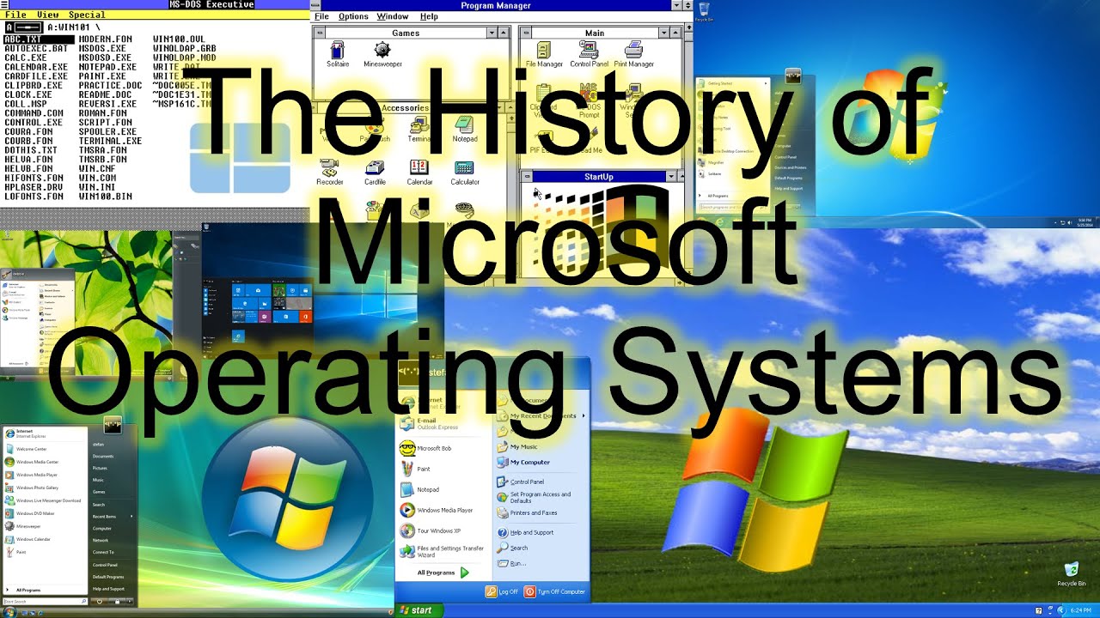The width and height of the screenshot is (1100, 618).
Task: Select WIN.INI in the MS-DOS Executive list
Action: (96, 187)
